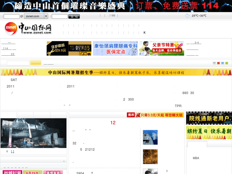The image size is (232, 174).
Task: Open the MBA link in the right panel
Action: [x=196, y=158]
